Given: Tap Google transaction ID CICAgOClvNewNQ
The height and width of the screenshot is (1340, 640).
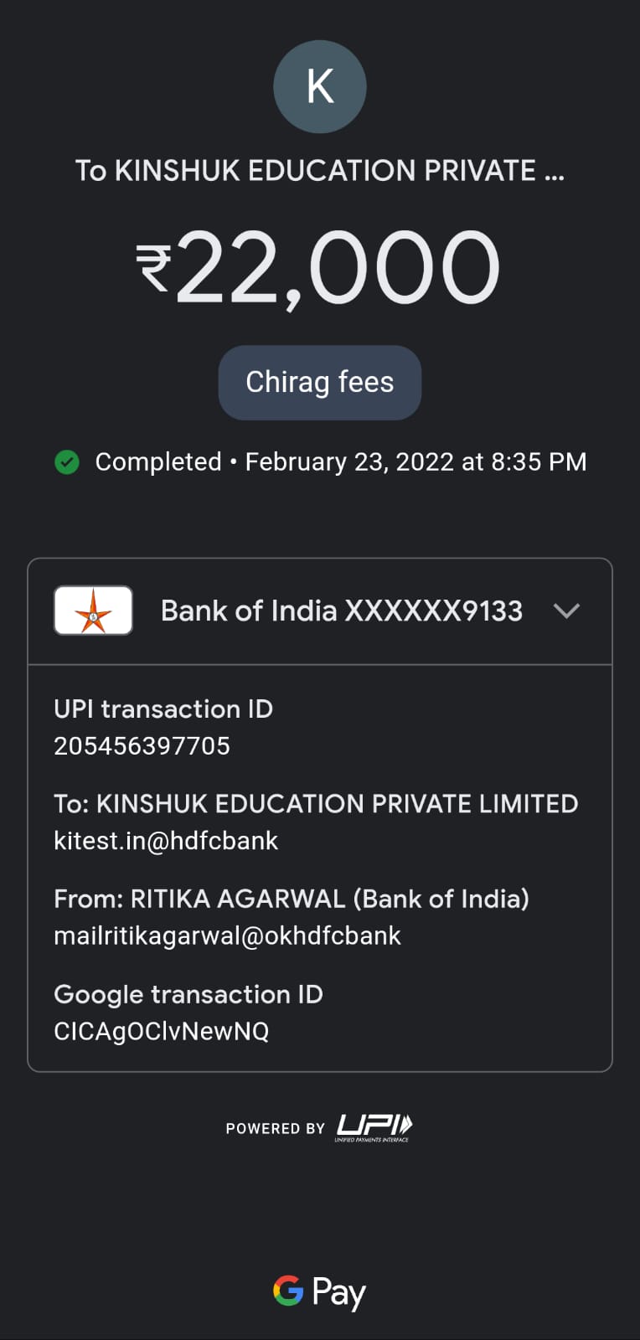Looking at the screenshot, I should click(x=161, y=1031).
